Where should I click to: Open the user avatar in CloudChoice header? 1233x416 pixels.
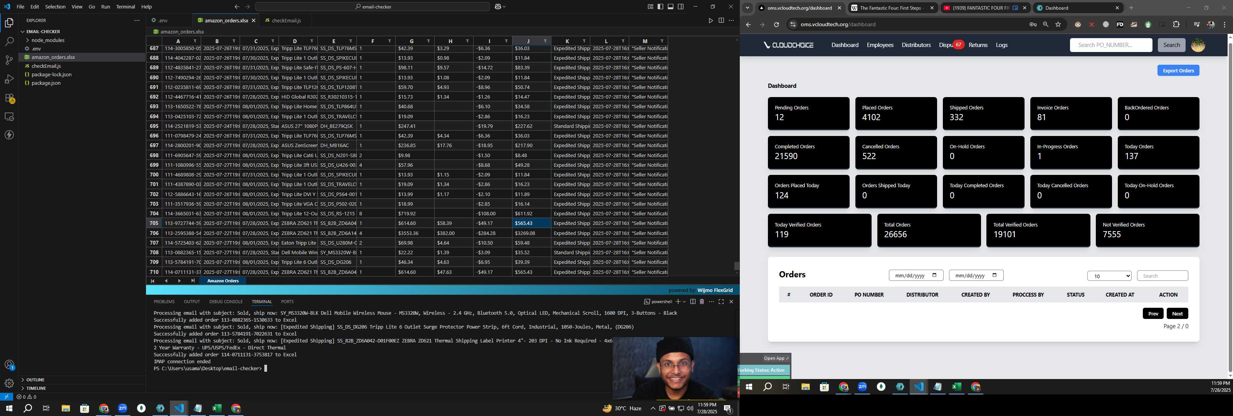tap(1198, 45)
